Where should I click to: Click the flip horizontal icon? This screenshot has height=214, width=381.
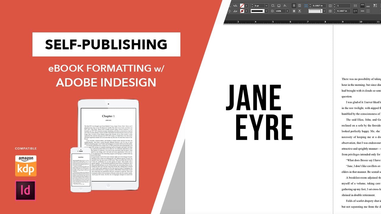click(x=235, y=6)
